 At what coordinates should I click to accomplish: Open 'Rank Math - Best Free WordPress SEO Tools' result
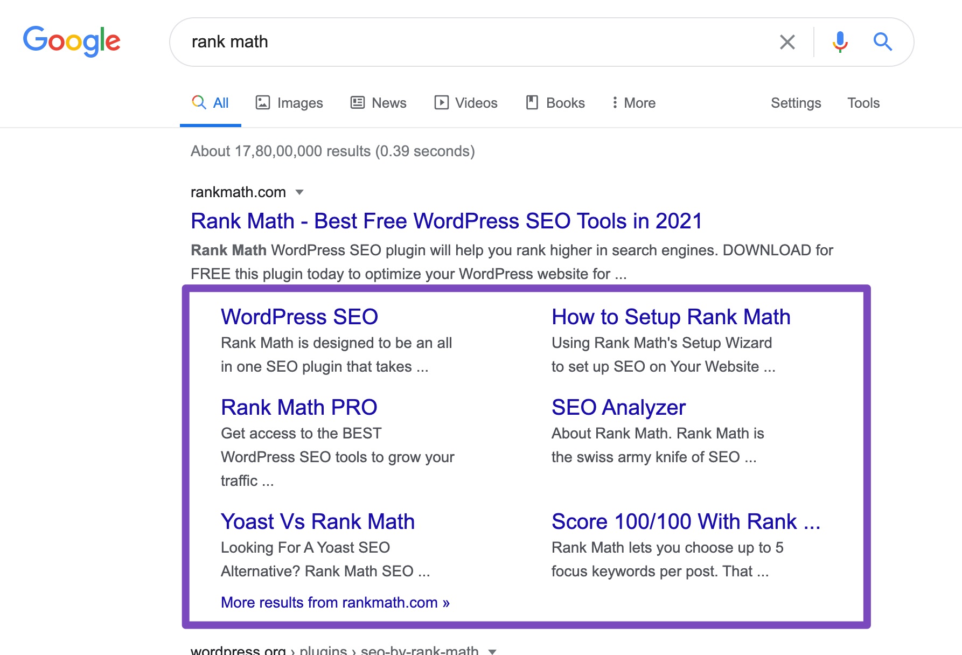coord(447,221)
